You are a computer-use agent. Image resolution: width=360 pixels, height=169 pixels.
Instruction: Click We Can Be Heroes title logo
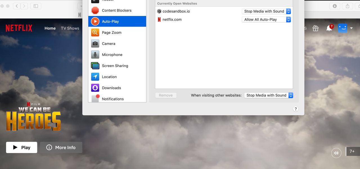coord(33,117)
